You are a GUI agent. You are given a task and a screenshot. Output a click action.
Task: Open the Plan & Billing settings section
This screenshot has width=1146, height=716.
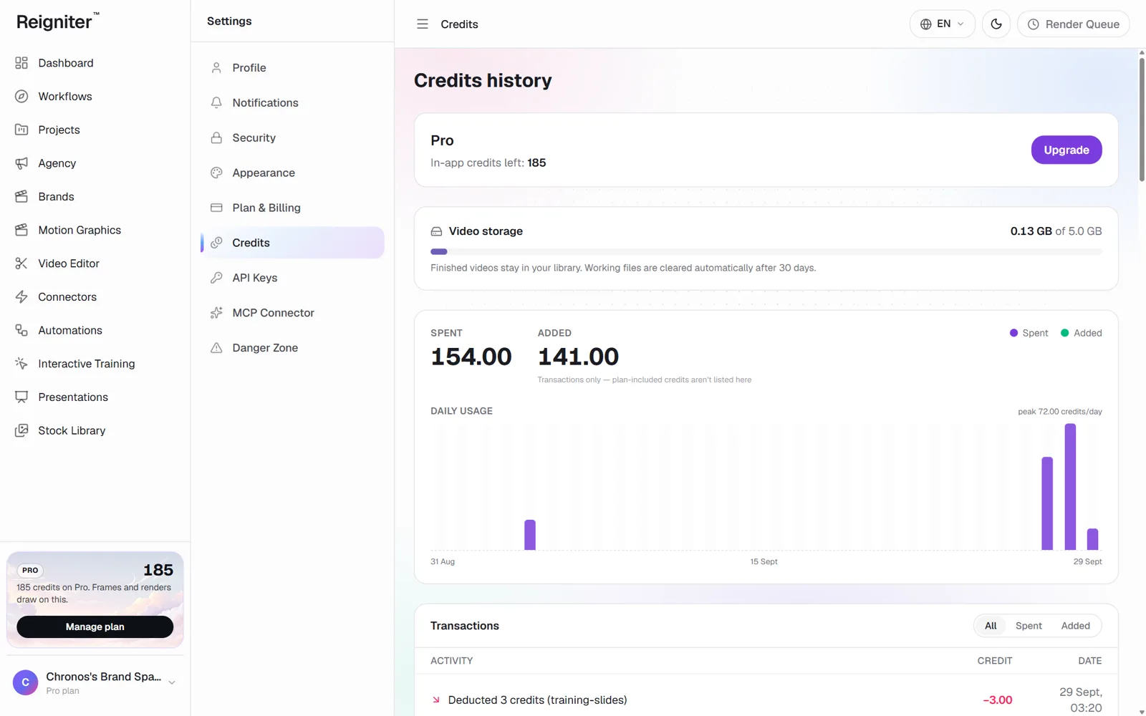click(x=292, y=208)
